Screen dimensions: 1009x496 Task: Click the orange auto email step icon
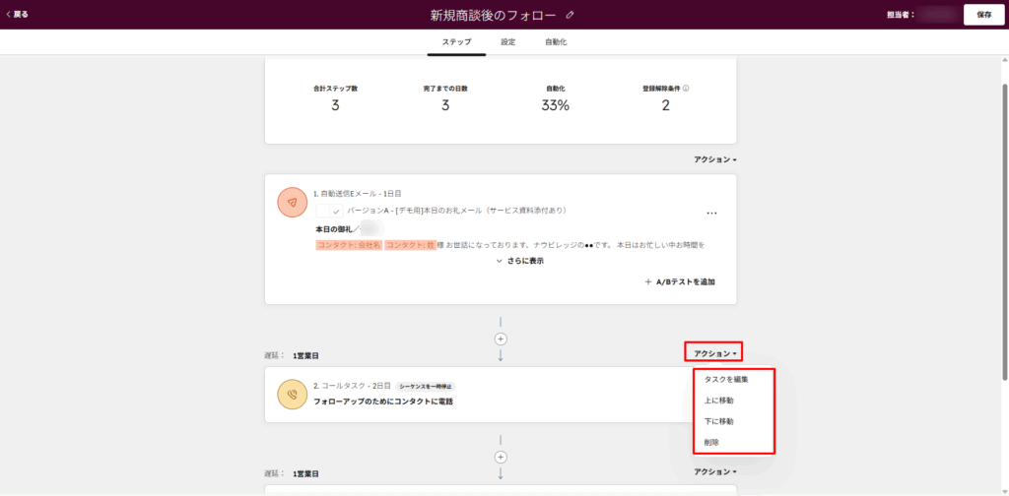pos(292,203)
